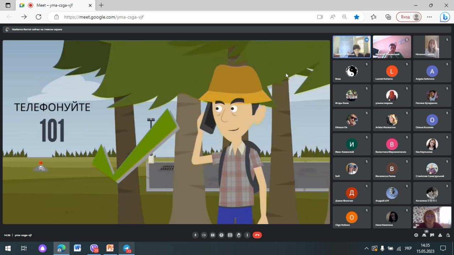This screenshot has width=454, height=255.
Task: Click the Вход sign-in button
Action: point(409,17)
